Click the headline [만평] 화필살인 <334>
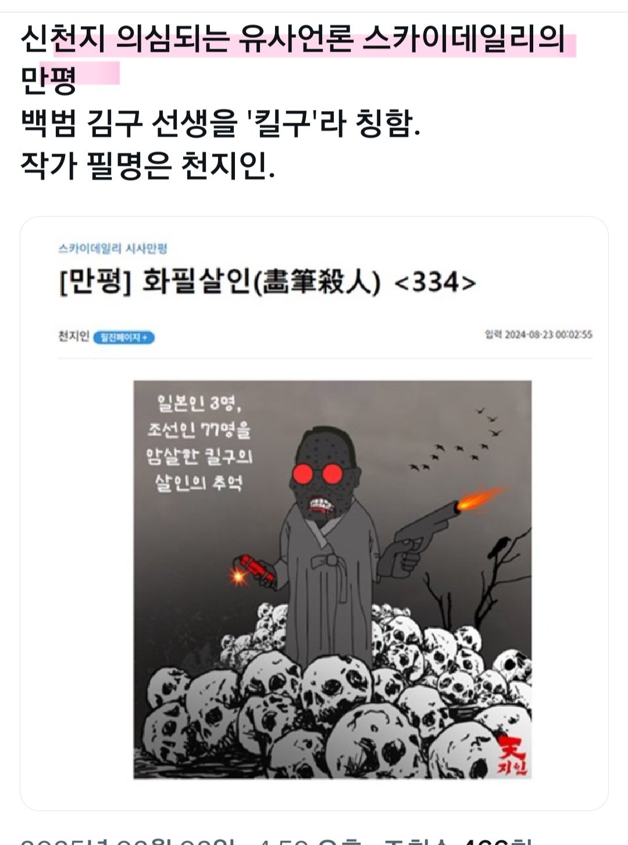The image size is (628, 845). point(267,283)
